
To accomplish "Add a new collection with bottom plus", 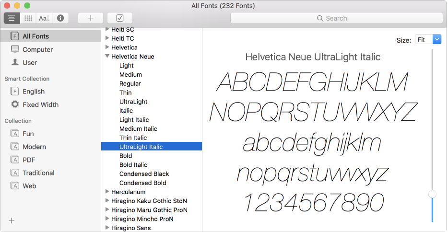I will [x=12, y=220].
